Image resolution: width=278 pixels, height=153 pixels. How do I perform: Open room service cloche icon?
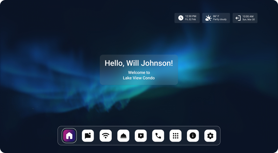point(123,136)
